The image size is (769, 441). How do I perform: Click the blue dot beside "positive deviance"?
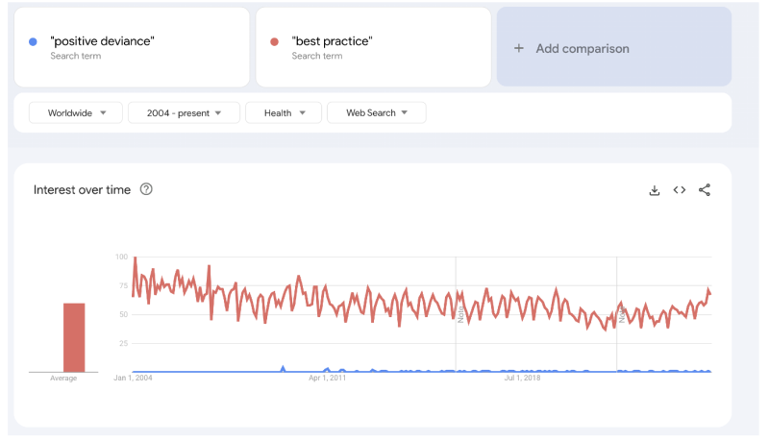(34, 41)
